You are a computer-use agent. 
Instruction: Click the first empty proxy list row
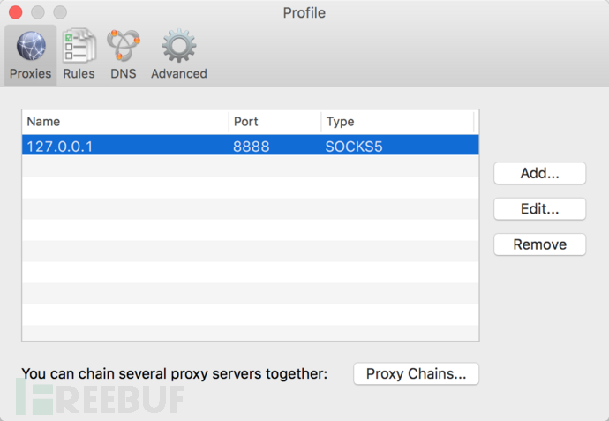coord(250,167)
